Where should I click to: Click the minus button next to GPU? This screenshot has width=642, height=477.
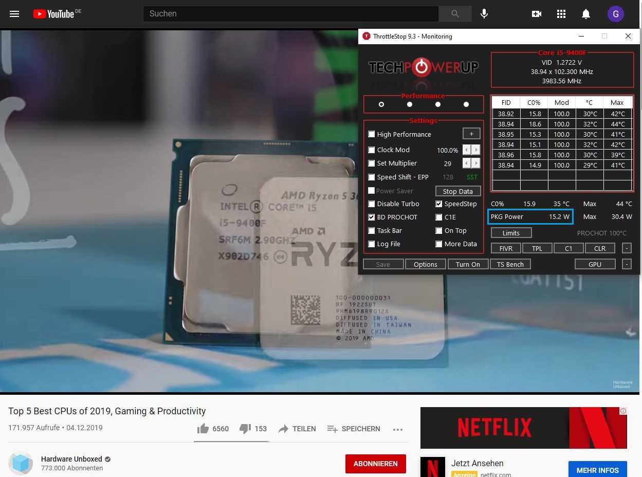point(627,264)
